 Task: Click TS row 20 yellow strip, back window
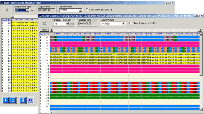25,83
